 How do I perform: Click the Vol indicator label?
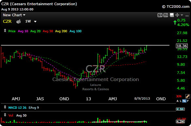[11, 116]
